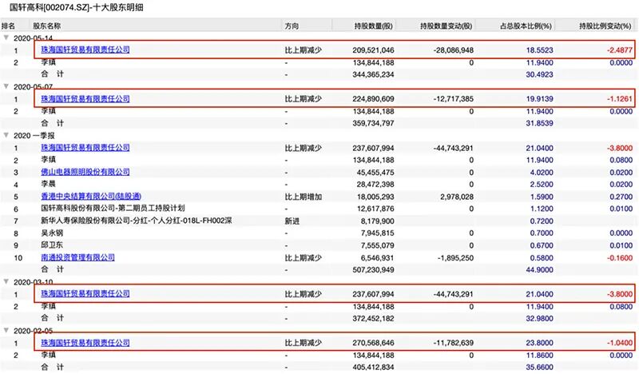The height and width of the screenshot is (374, 639).
Task: Click total 344,365,234 in 合计 row
Action: click(373, 74)
